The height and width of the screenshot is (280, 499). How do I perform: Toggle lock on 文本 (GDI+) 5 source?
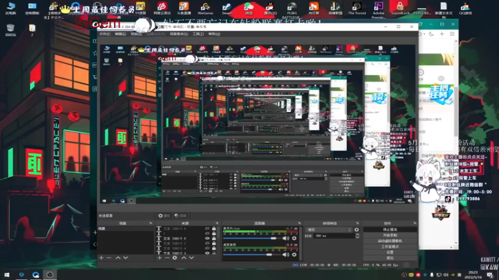(214, 238)
